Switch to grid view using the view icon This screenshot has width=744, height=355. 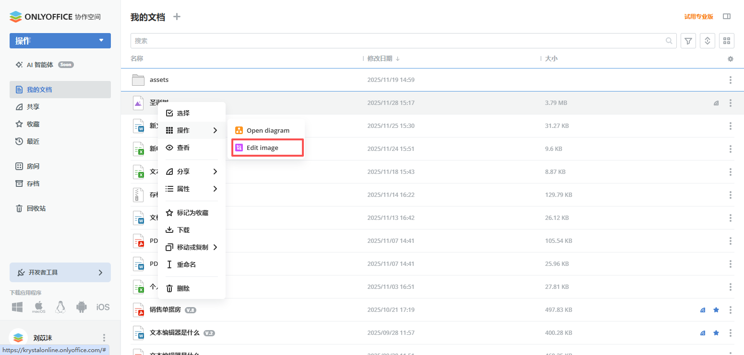[x=726, y=41]
